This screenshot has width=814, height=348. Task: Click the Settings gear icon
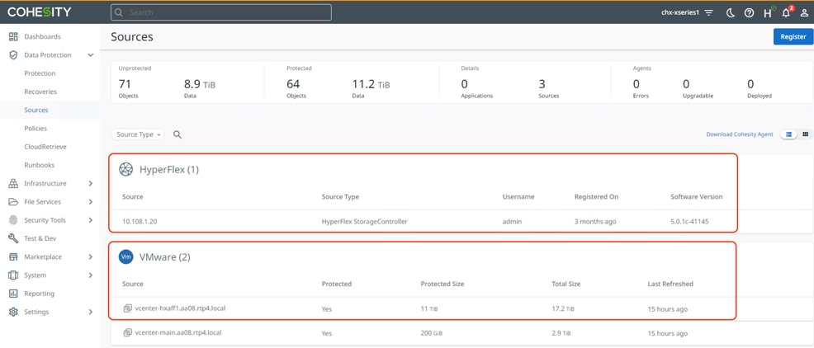coord(13,313)
